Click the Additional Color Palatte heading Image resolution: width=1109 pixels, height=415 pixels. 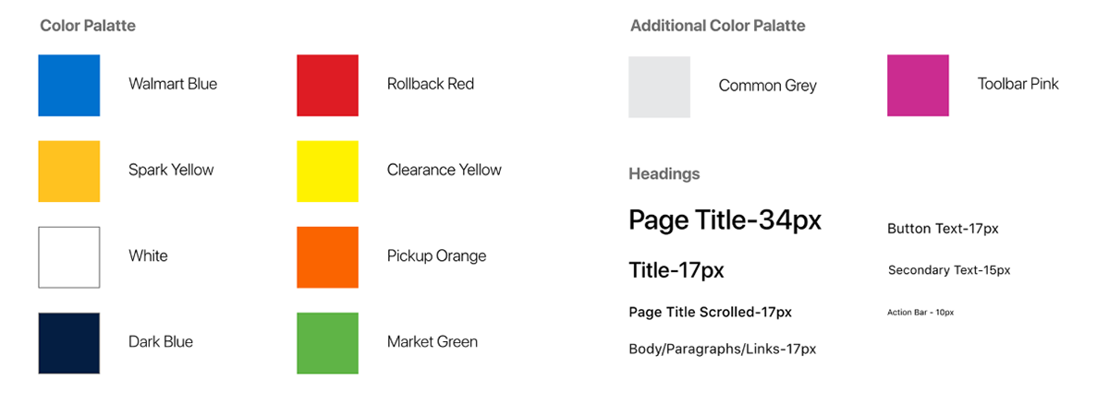717,26
